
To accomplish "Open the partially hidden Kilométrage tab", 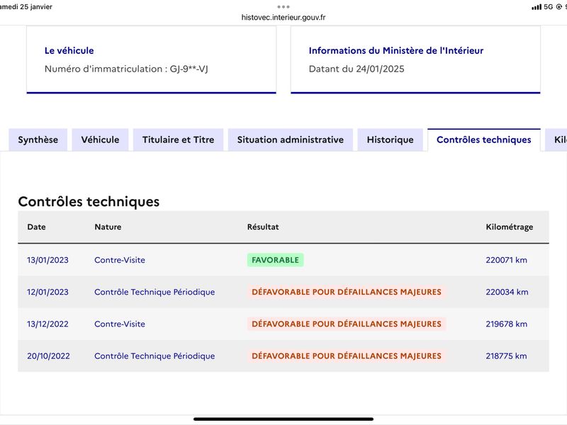I will [x=557, y=140].
